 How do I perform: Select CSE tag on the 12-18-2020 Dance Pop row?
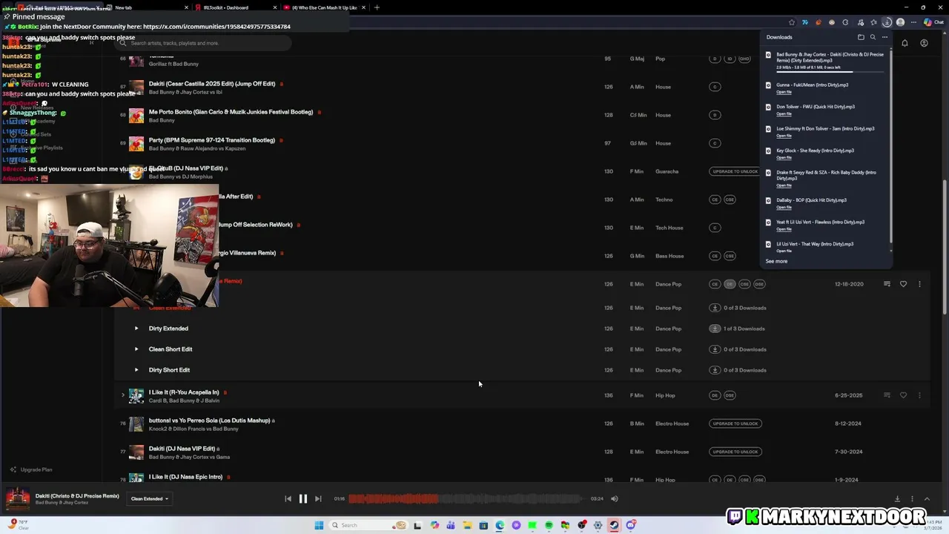coord(744,284)
